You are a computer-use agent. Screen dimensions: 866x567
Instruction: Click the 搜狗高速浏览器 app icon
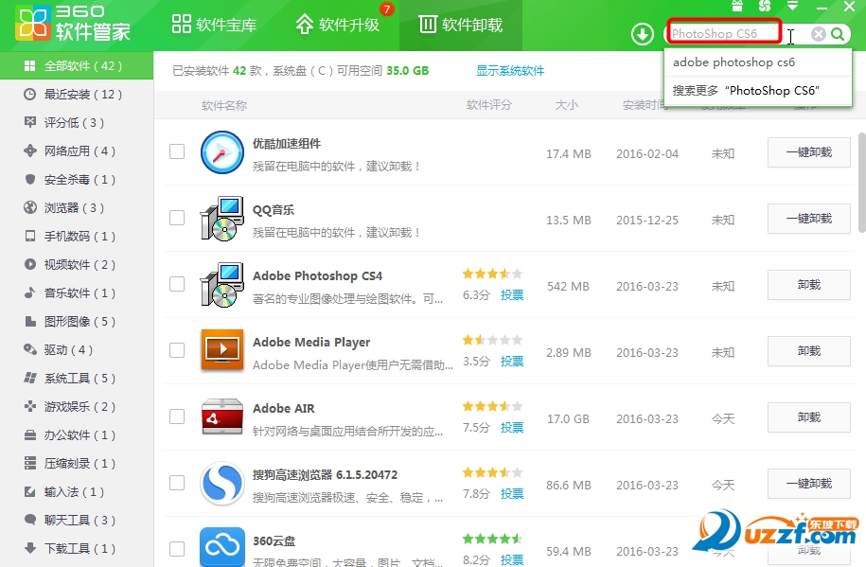tap(221, 483)
